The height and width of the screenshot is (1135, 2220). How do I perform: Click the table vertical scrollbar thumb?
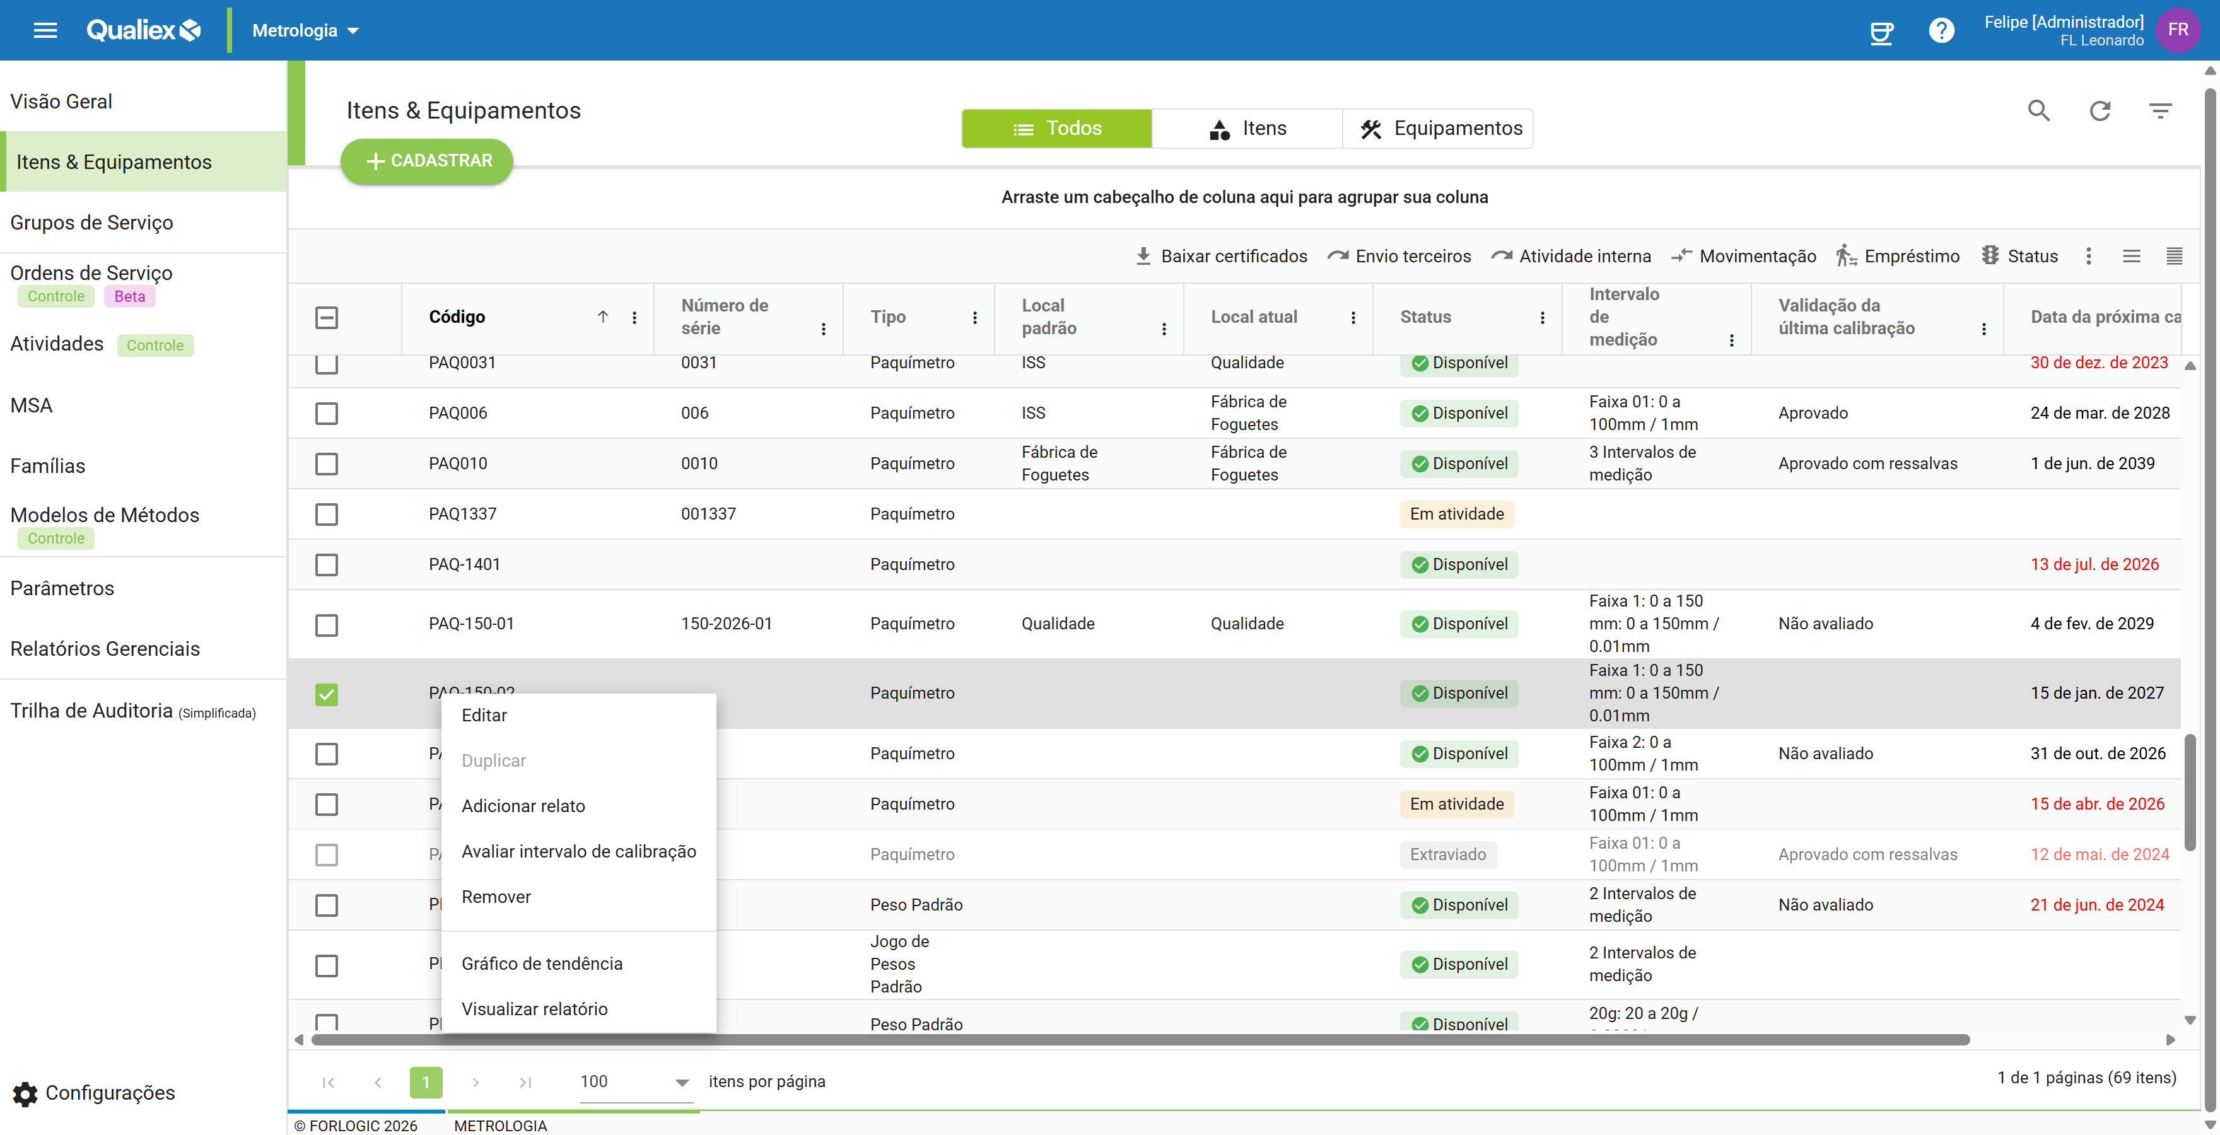coord(2189,792)
